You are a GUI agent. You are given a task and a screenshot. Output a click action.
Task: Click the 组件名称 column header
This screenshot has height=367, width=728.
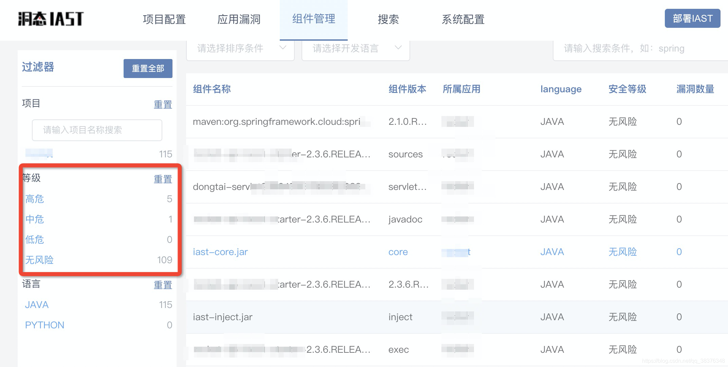pos(212,89)
